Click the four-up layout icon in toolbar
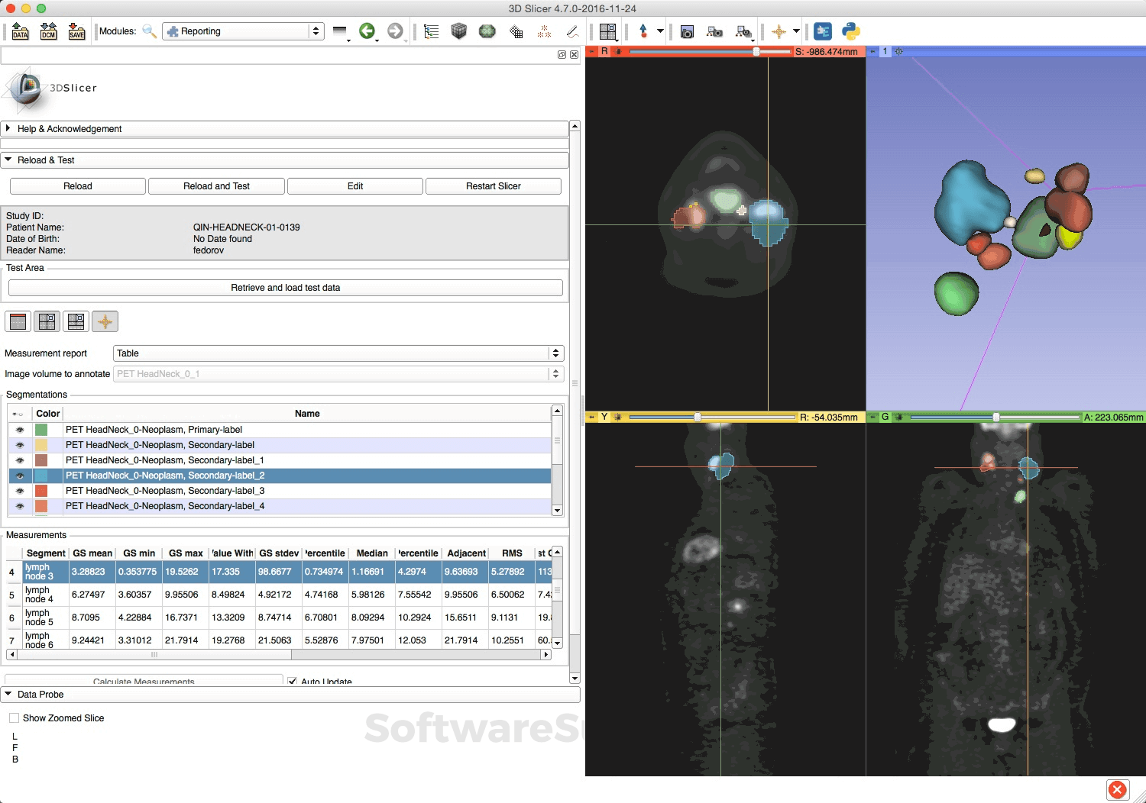Screen dimensions: 1146x803 [608, 31]
